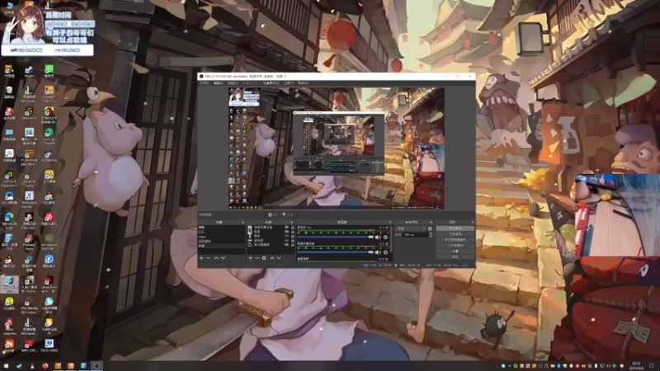Move the selected source up

(272, 258)
